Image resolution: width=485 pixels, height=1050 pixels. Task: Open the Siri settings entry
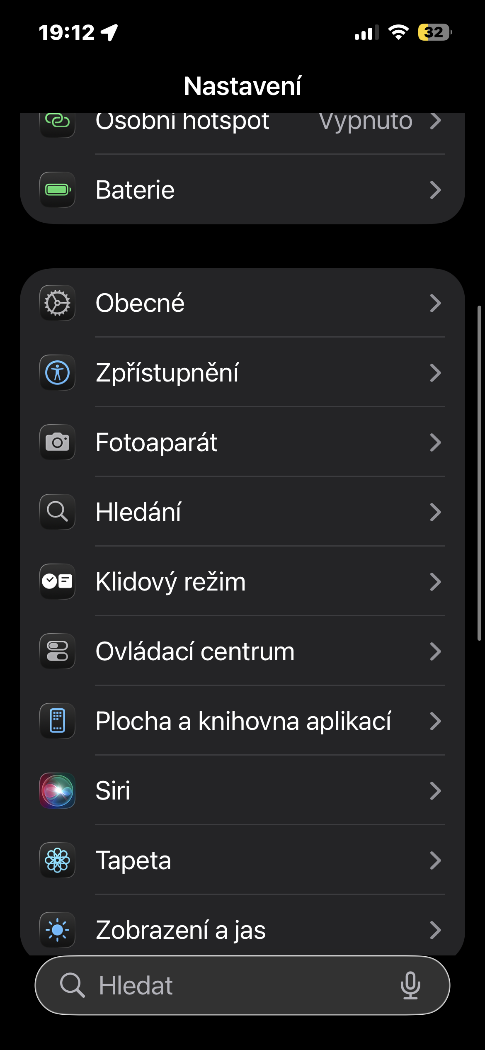click(x=249, y=790)
